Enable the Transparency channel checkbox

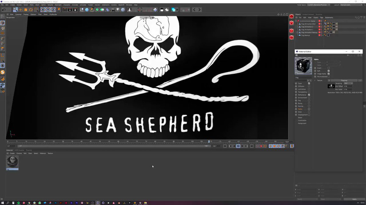(x=309, y=92)
